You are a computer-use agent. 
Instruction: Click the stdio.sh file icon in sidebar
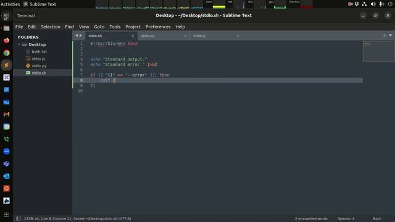(x=28, y=73)
